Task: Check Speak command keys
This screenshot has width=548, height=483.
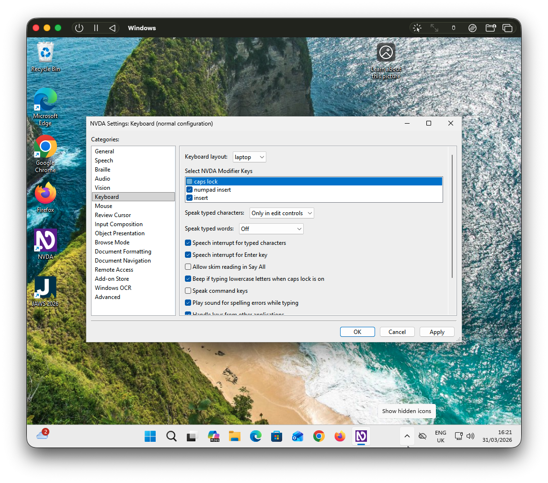Action: coord(188,291)
